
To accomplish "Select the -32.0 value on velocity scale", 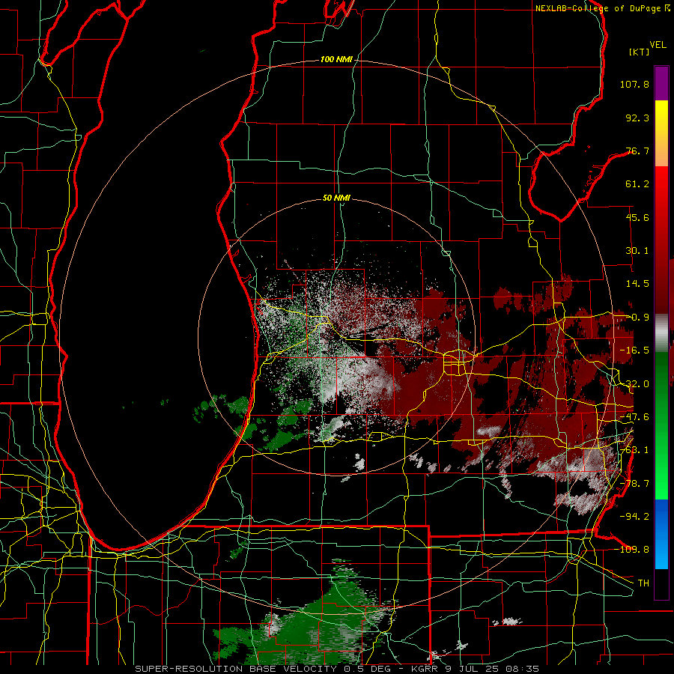I will (634, 384).
